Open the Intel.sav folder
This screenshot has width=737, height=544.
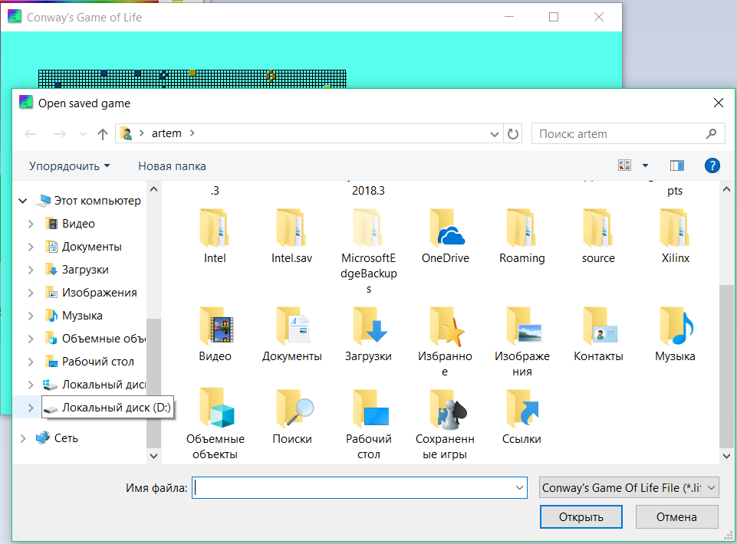291,236
